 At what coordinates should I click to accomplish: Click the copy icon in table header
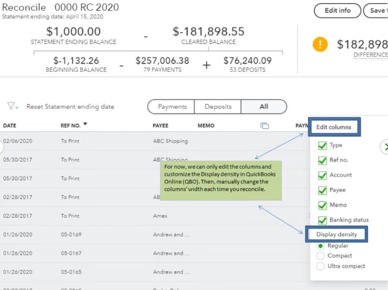coord(265,125)
